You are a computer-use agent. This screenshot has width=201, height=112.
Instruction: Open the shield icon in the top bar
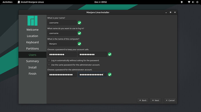tap(182, 2)
